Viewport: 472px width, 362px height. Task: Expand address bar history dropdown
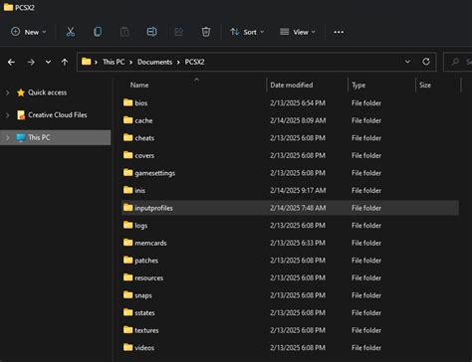pyautogui.click(x=407, y=62)
